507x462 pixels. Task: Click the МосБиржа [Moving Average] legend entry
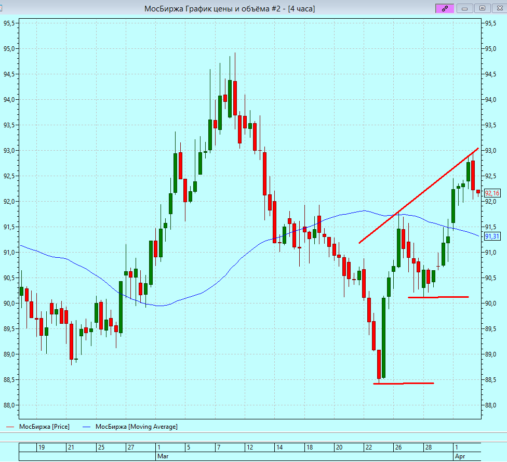[x=130, y=427]
